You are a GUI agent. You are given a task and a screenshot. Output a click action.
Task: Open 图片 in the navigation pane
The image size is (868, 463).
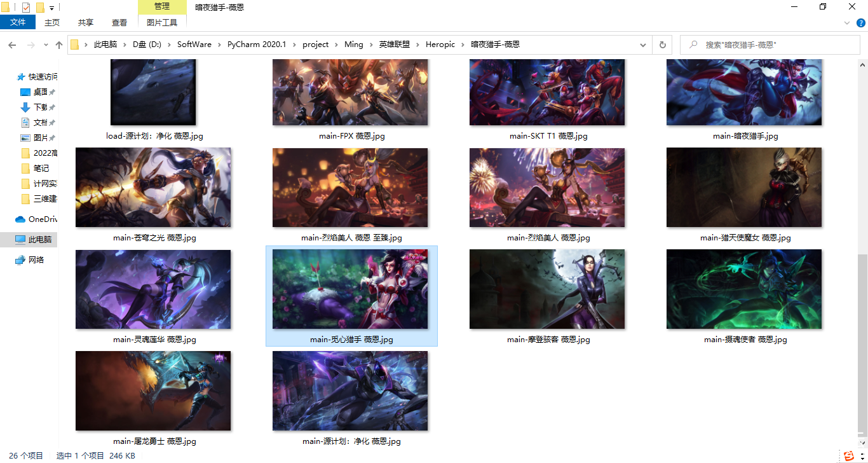pos(38,137)
